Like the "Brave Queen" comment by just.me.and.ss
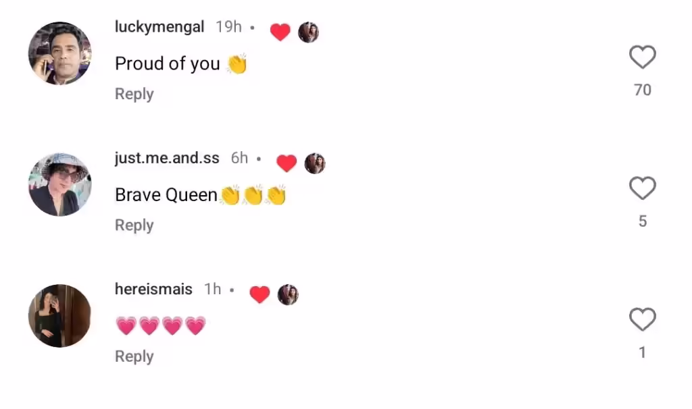Image resolution: width=692 pixels, height=409 pixels. (642, 188)
